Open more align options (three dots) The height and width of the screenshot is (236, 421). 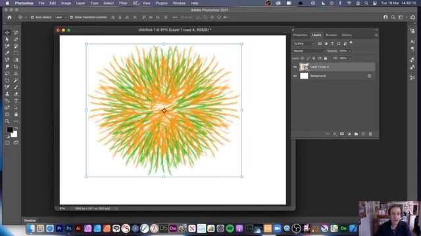(x=175, y=17)
